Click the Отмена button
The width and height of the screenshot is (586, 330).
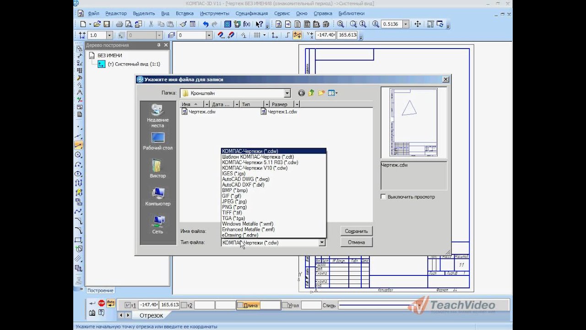(x=356, y=242)
